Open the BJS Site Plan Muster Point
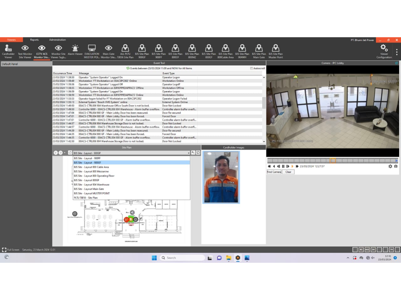This screenshot has width=401, height=300. pos(275,51)
